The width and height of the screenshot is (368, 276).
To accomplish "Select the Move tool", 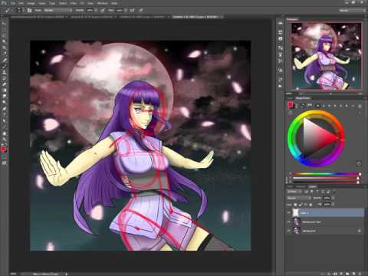I will point(5,24).
